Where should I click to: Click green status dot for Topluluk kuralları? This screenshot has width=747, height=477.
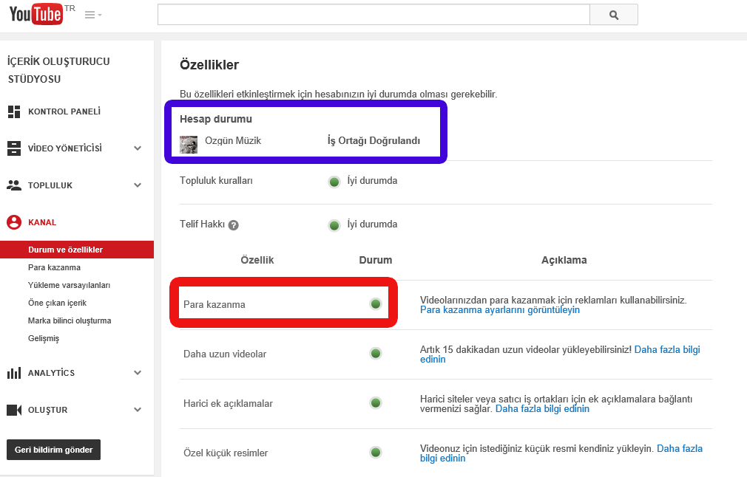pyautogui.click(x=334, y=182)
